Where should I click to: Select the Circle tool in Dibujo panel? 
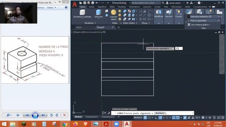(149, 15)
